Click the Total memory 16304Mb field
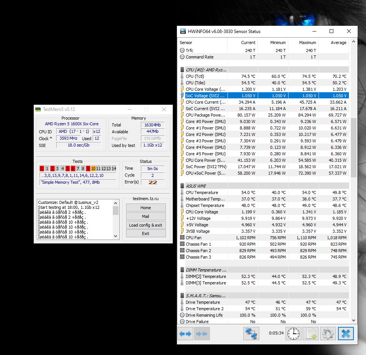The height and width of the screenshot is (355, 366). [153, 125]
